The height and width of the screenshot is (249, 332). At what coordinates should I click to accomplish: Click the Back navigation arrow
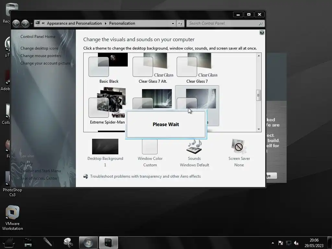pos(16,23)
